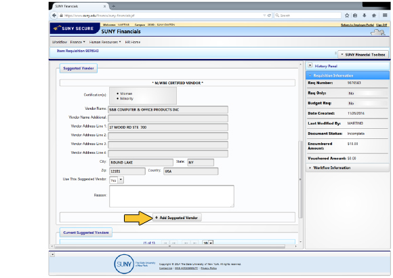This screenshot has height=278, width=393.
Task: Click the Req Number value
Action: click(x=354, y=83)
